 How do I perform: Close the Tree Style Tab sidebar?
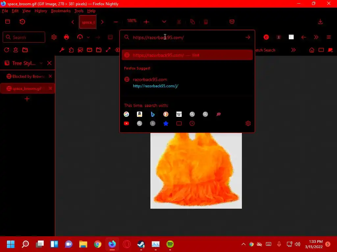pyautogui.click(x=49, y=63)
